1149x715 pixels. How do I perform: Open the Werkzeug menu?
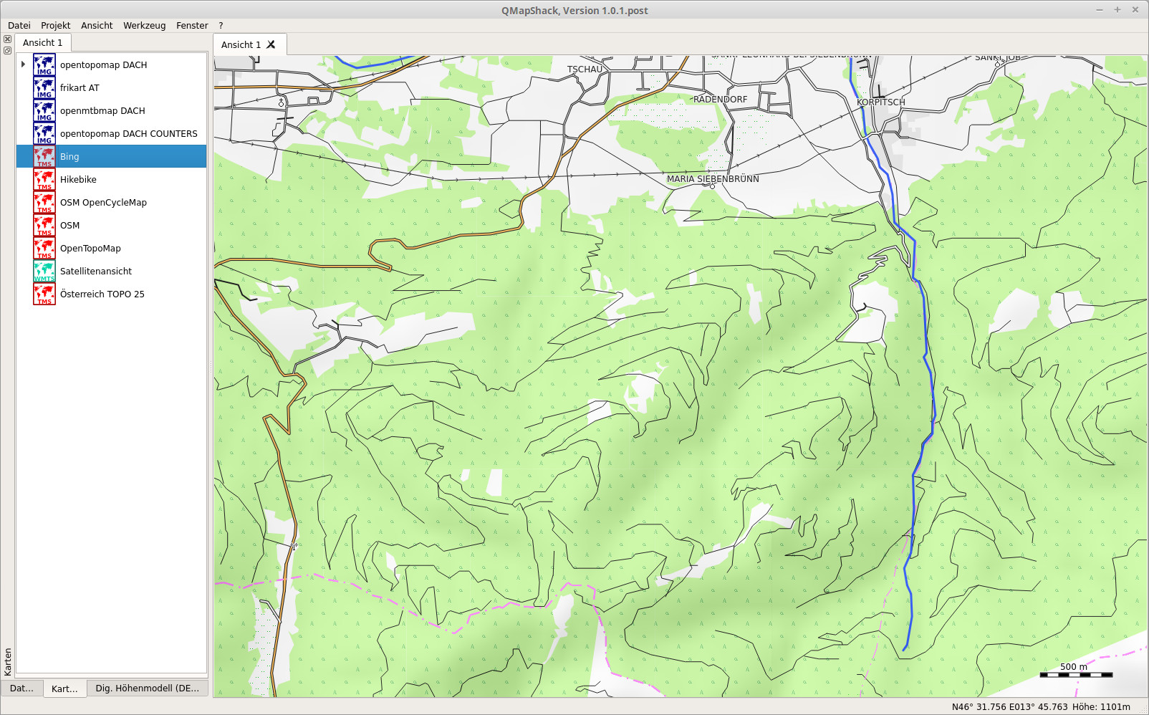pos(144,25)
